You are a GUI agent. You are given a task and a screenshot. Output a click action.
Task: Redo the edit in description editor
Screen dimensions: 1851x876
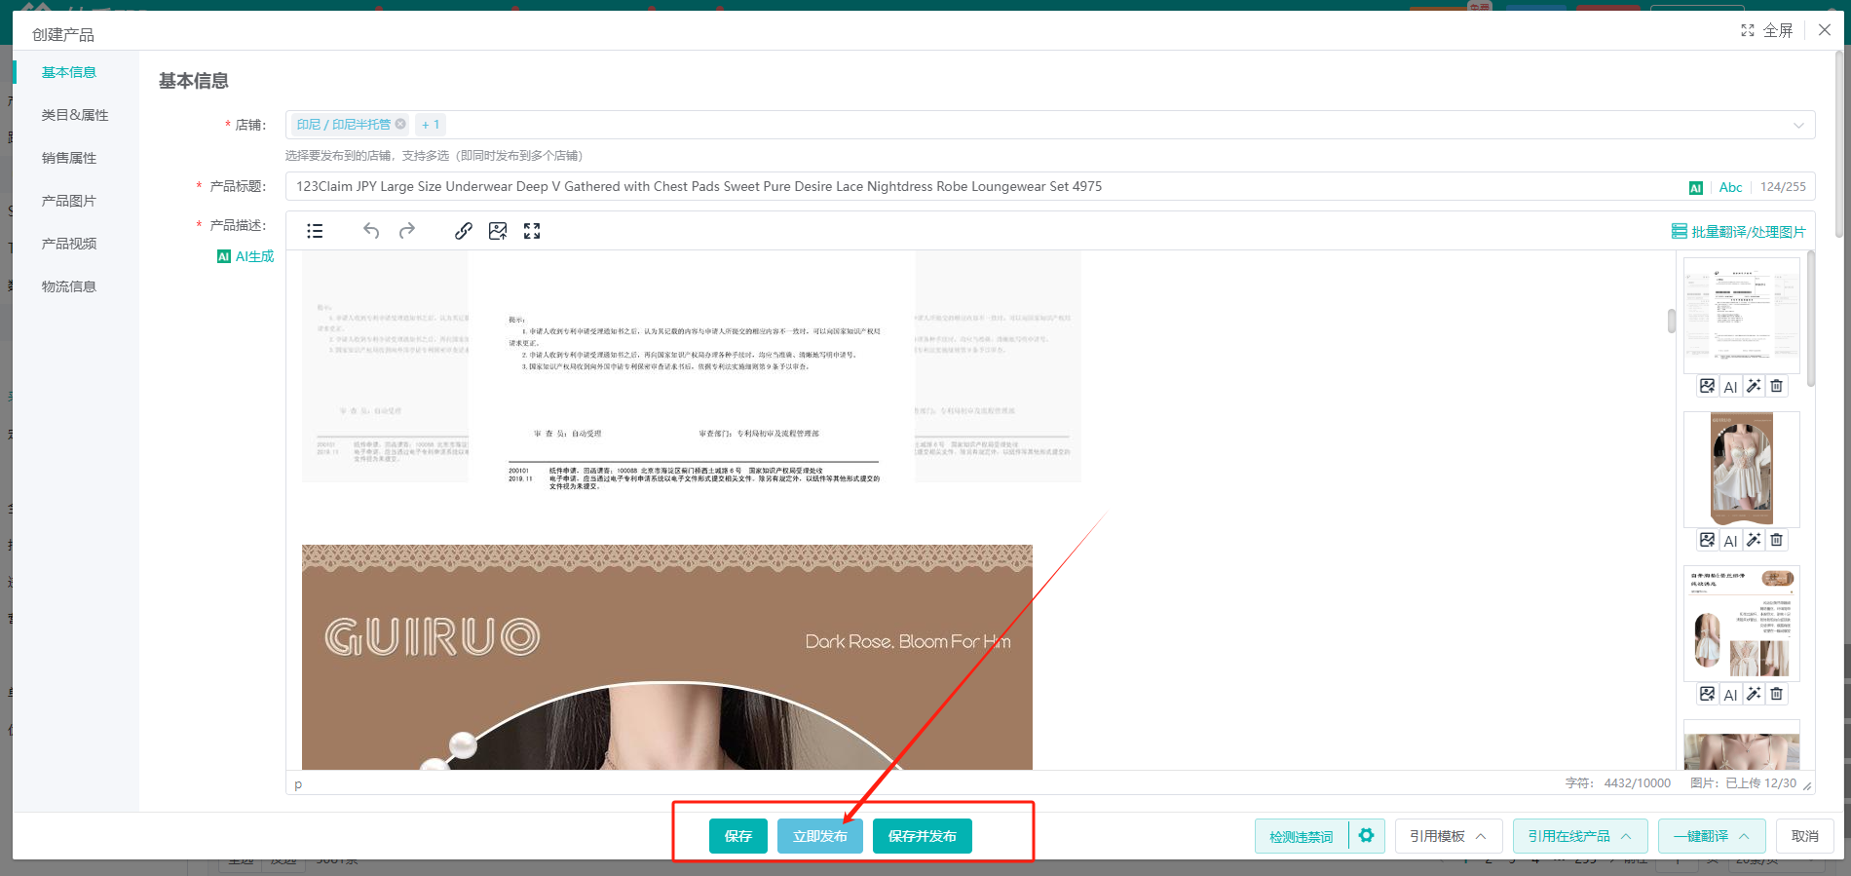(x=407, y=231)
